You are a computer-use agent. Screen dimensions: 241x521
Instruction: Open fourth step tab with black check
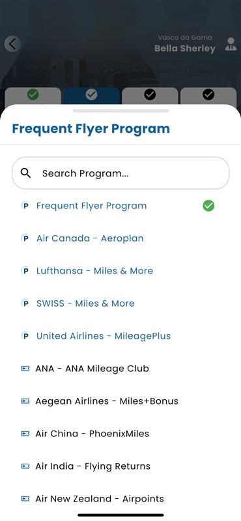[208, 96]
